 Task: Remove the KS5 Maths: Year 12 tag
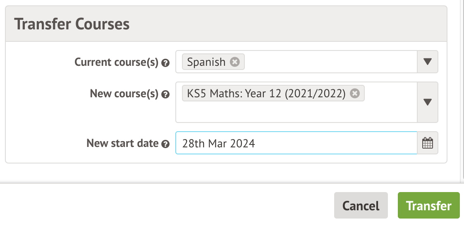coord(354,94)
